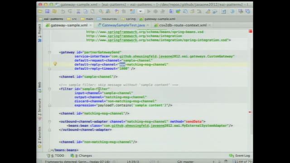
Task: Click the memory usage indicator
Action: [x=243, y=162]
